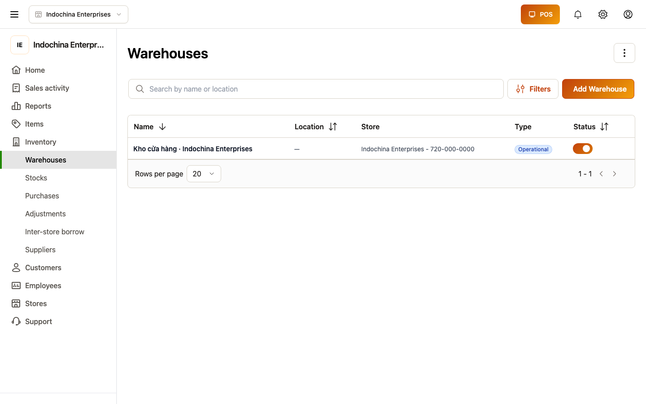Click the Operational type badge
This screenshot has height=404, width=646.
pyautogui.click(x=533, y=149)
